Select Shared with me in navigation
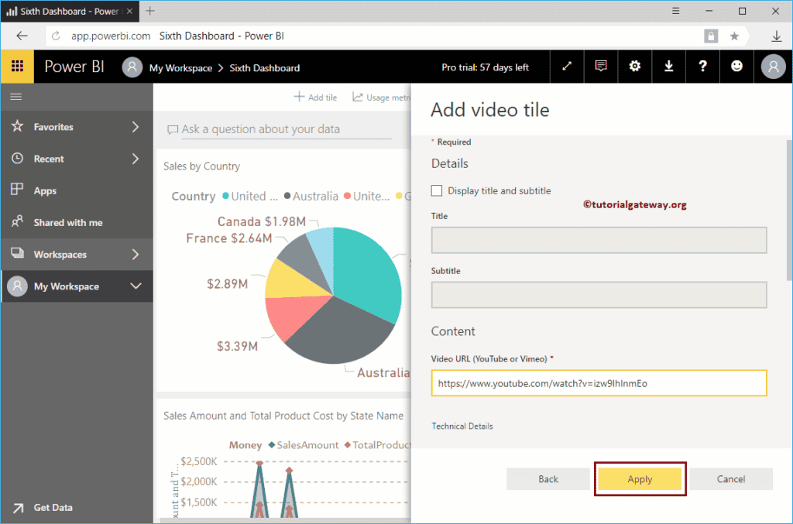 (67, 222)
